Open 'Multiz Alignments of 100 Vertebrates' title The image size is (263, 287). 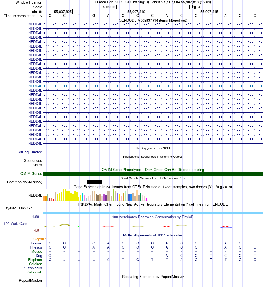153,235
